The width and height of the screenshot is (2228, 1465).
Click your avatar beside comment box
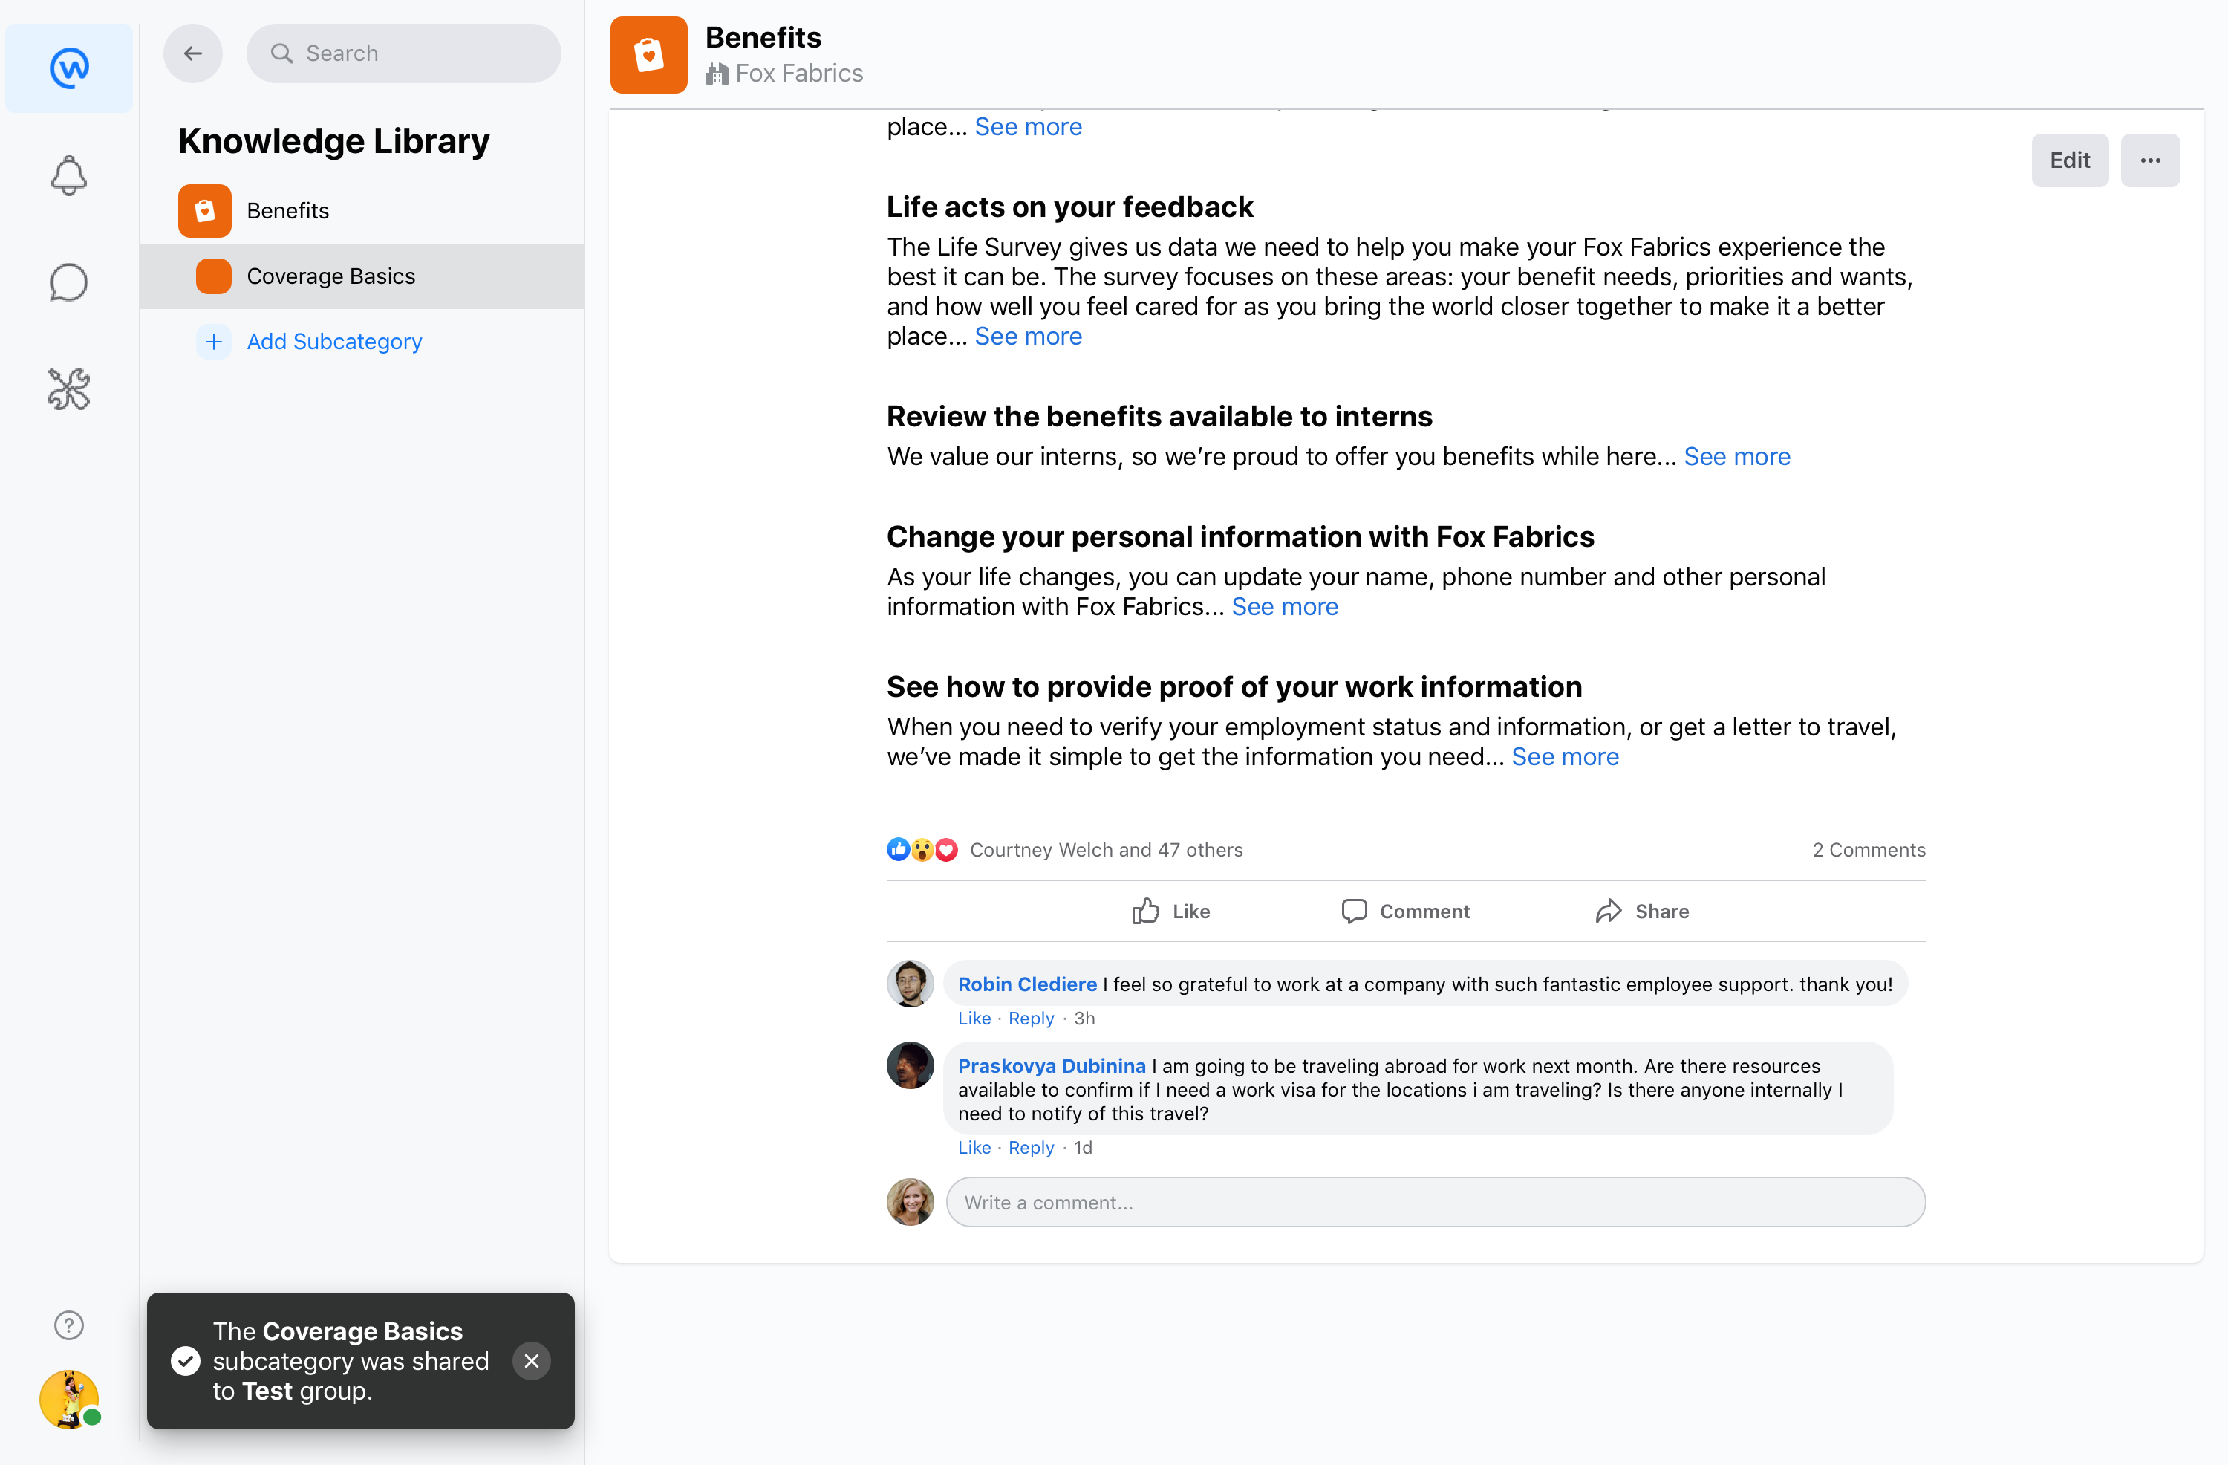[910, 1202]
